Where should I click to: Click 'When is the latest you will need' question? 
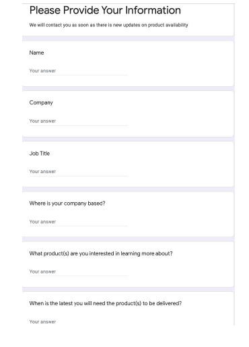coord(106,303)
